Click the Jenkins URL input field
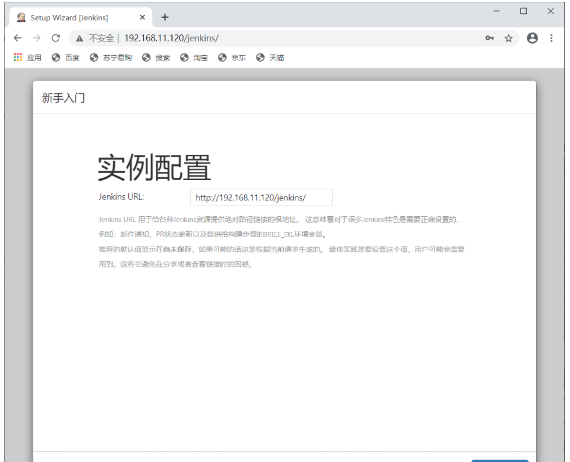570x462 pixels. tap(261, 198)
